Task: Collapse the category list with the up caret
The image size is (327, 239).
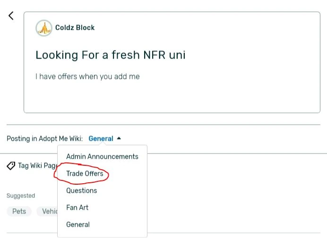Action: coord(119,138)
